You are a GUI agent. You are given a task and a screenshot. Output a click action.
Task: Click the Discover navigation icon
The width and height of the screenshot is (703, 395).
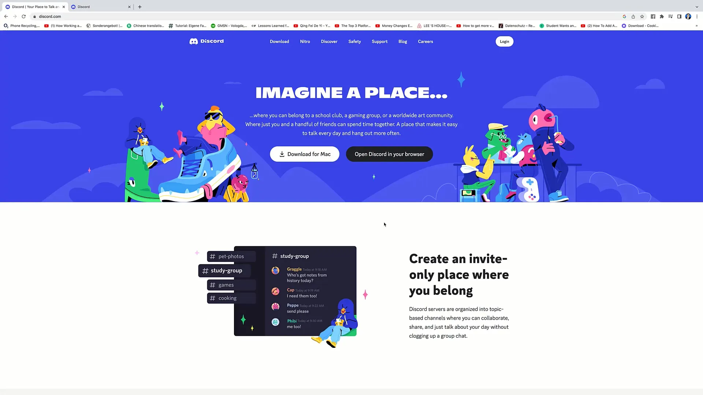329,41
